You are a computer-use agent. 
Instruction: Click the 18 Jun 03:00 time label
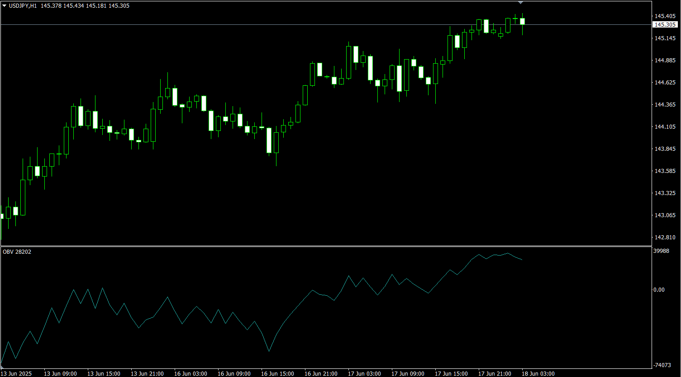[x=538, y=374]
